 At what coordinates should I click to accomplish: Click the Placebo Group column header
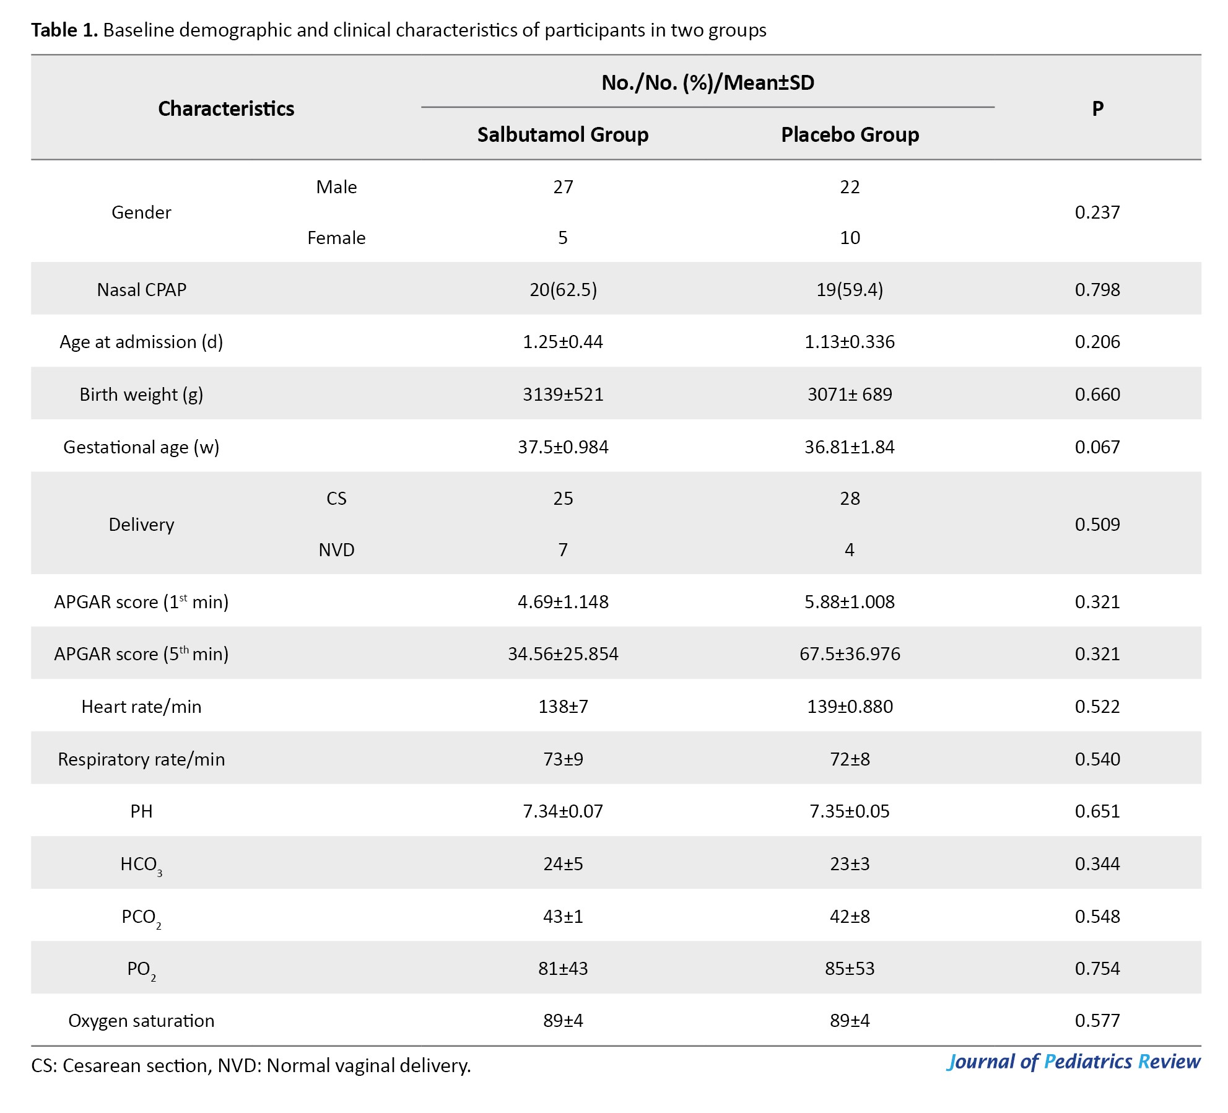tap(850, 134)
